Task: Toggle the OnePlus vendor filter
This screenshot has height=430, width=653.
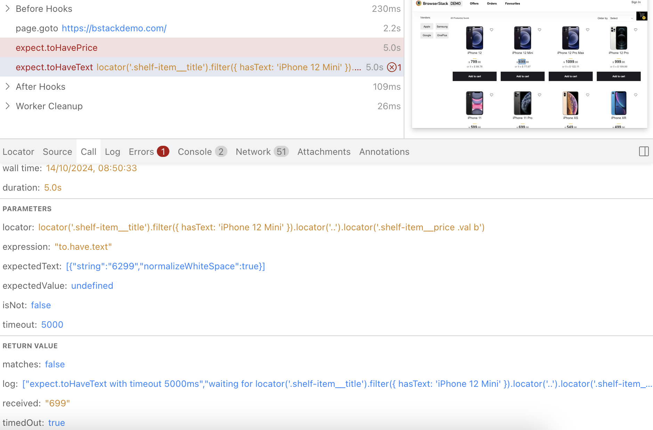Action: 442,35
